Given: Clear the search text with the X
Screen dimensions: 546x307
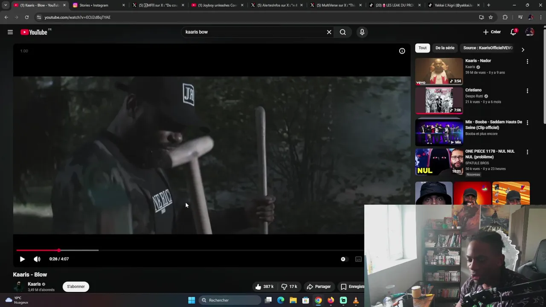Looking at the screenshot, I should tap(329, 32).
